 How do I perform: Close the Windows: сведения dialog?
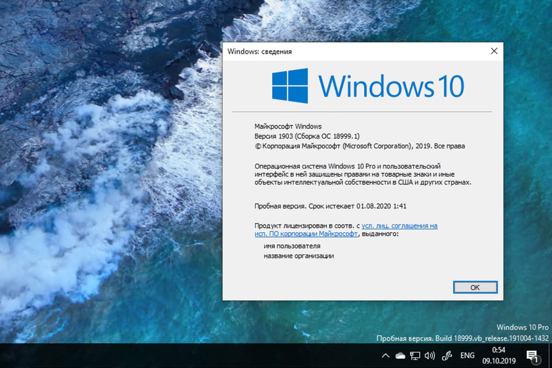tap(494, 51)
